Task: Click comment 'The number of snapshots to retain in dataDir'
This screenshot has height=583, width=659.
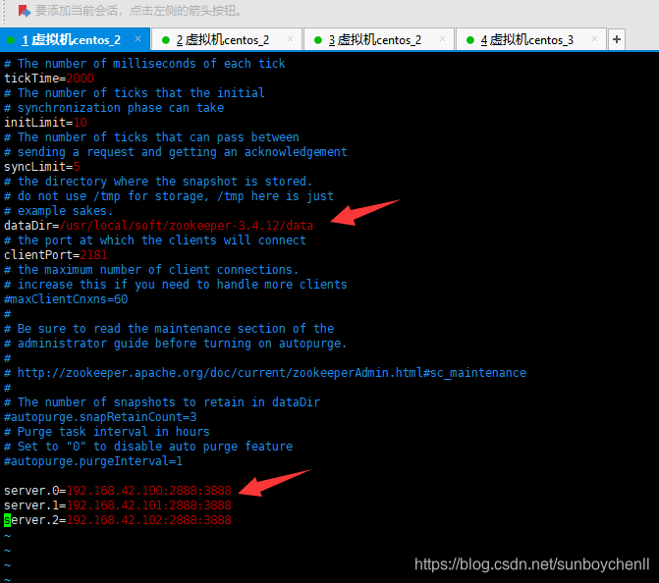Action: 169,402
